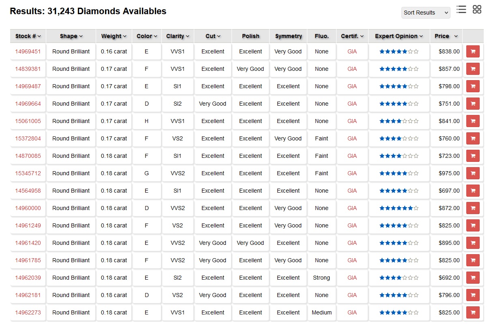
Task: Expand the Clarity column filter
Action: (178, 36)
